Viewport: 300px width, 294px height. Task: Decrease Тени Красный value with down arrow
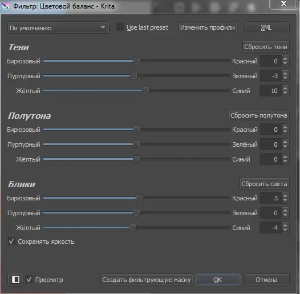coord(285,63)
